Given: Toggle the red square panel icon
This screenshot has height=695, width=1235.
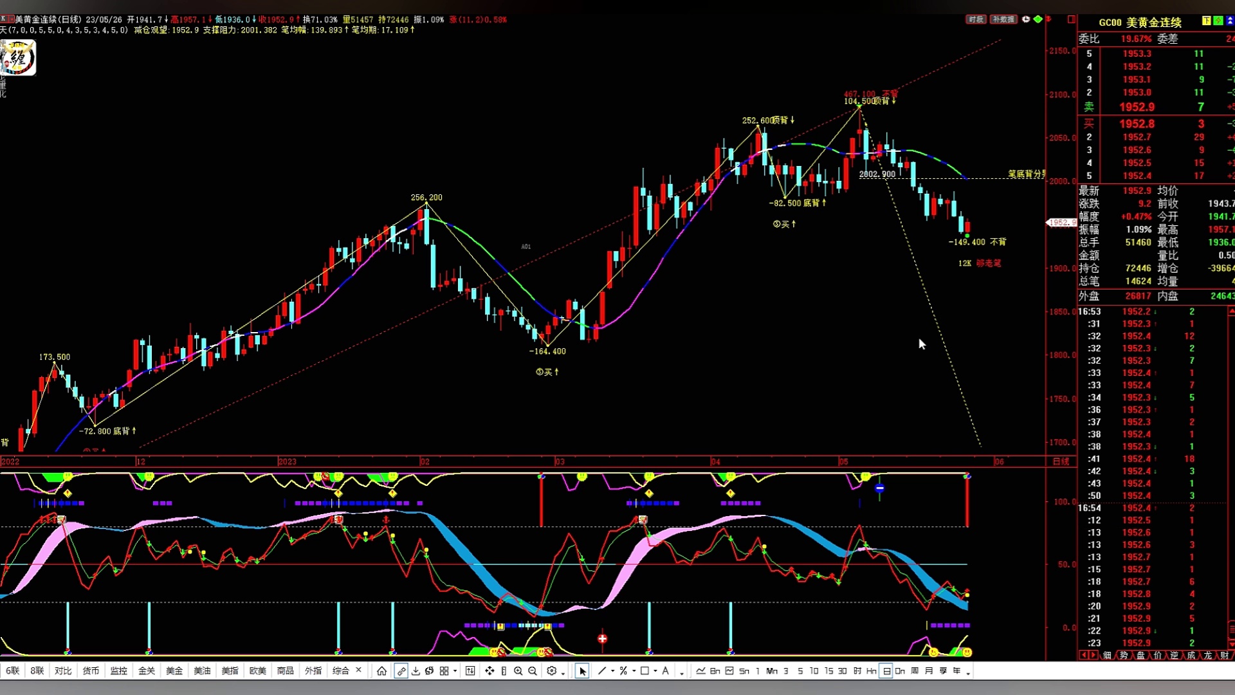Looking at the screenshot, I should [1072, 19].
